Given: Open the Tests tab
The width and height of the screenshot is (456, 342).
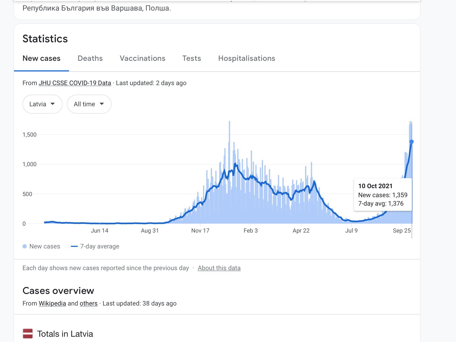Looking at the screenshot, I should click(x=192, y=58).
